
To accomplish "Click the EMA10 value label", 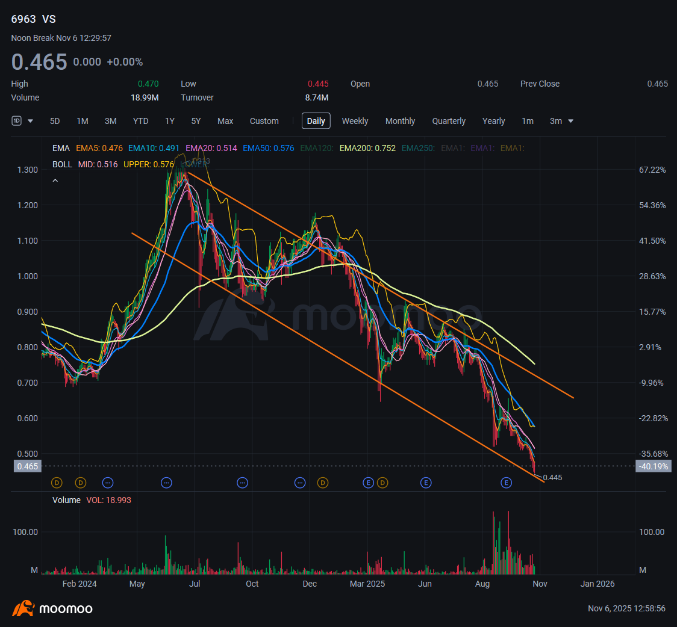I will click(154, 149).
